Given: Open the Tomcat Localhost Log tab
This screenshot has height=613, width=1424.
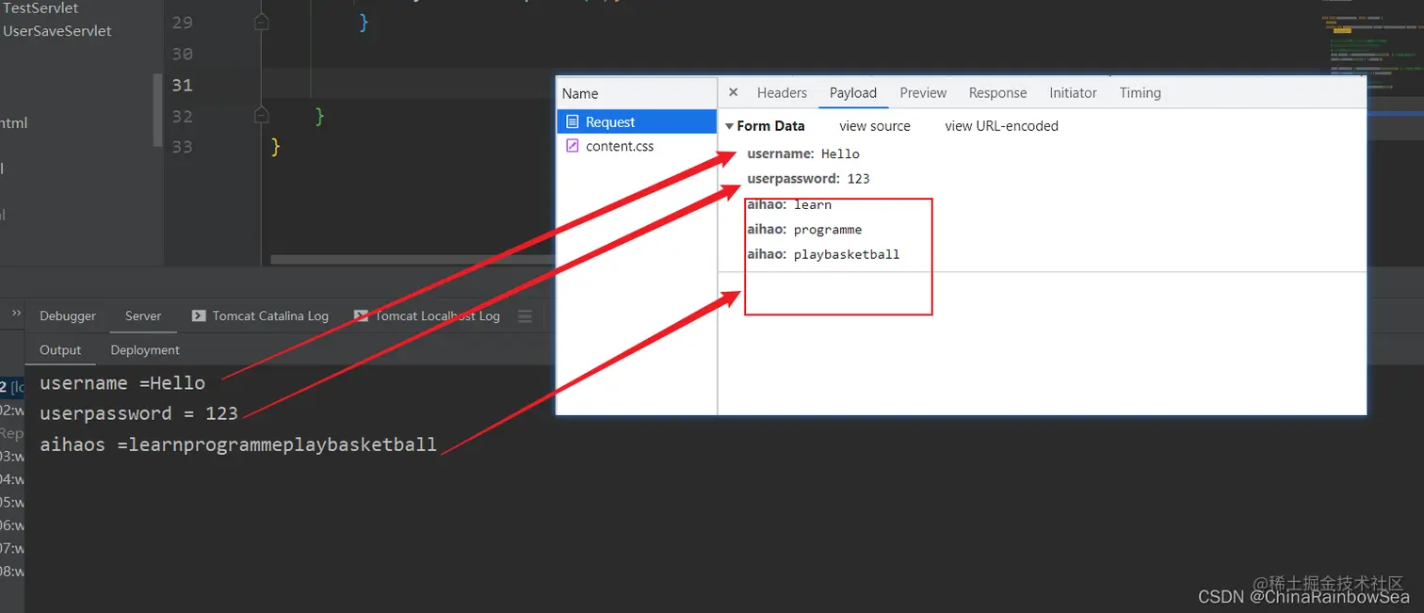Looking at the screenshot, I should click(427, 316).
